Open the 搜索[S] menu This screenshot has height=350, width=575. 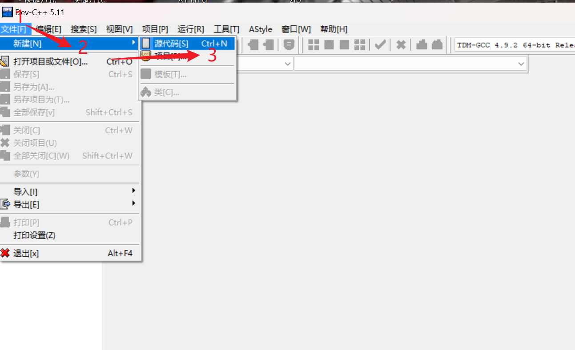point(84,29)
